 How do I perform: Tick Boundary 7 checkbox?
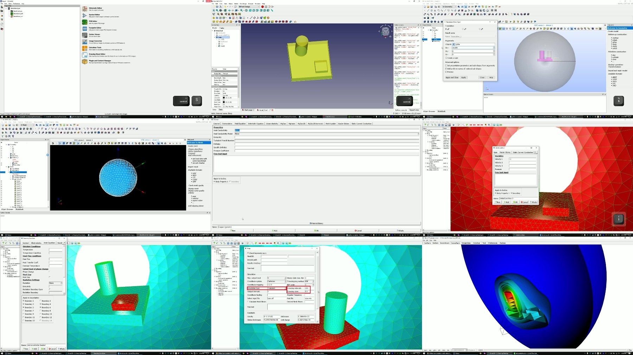point(24,311)
